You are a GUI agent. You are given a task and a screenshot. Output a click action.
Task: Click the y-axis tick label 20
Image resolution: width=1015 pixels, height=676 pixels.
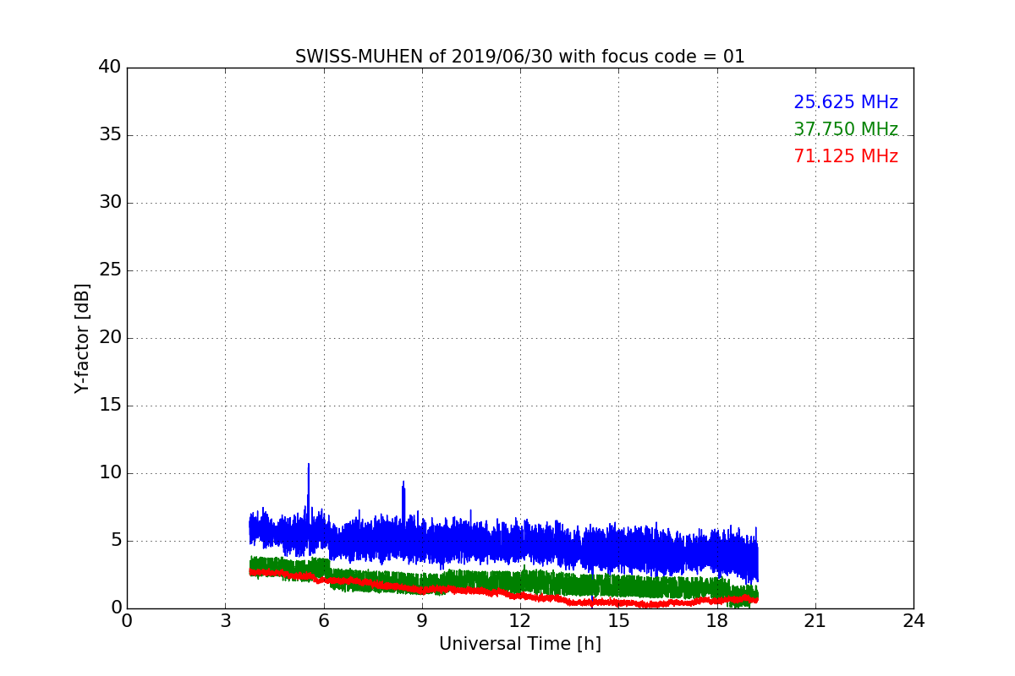click(110, 338)
